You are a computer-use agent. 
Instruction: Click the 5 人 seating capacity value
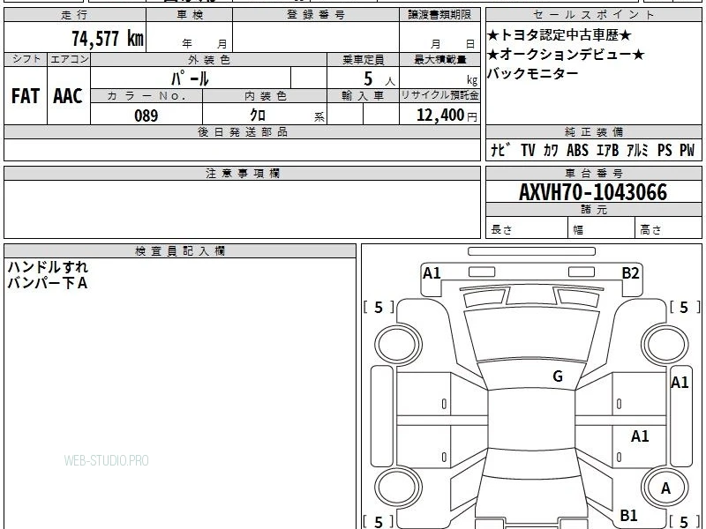click(379, 79)
